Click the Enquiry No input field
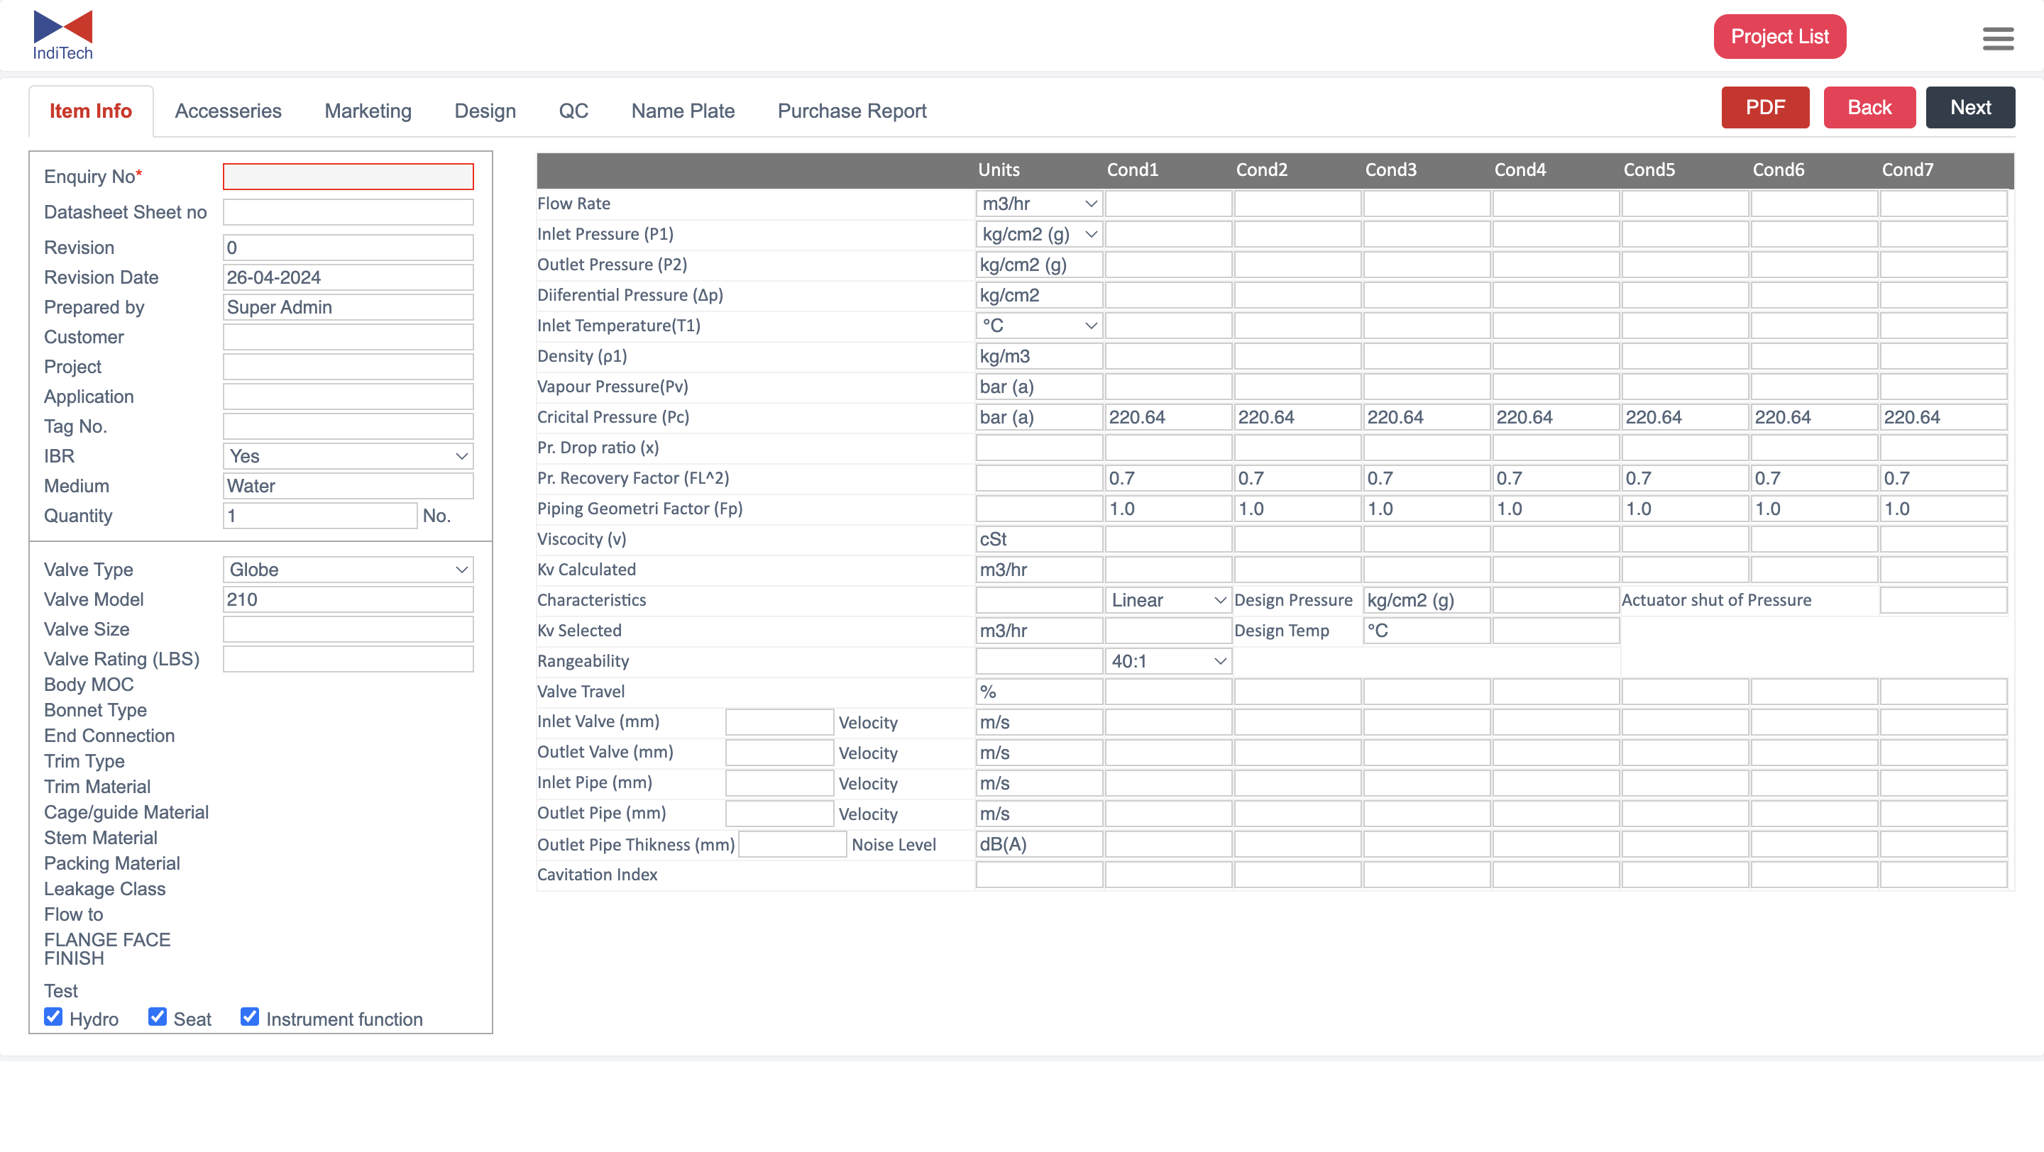This screenshot has height=1152, width=2044. pos(348,177)
